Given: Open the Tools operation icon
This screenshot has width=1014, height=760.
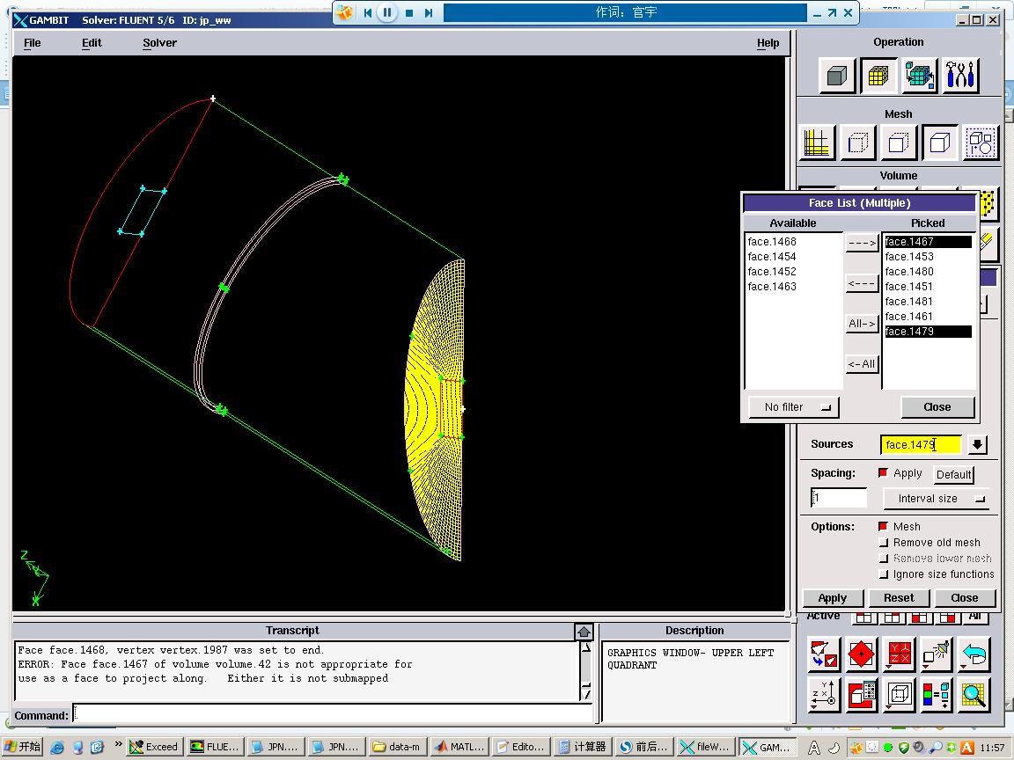Looking at the screenshot, I should pyautogui.click(x=961, y=76).
